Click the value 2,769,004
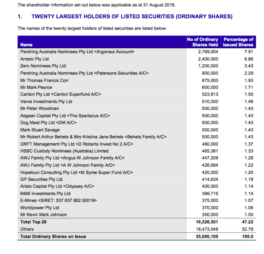 [208, 52]
